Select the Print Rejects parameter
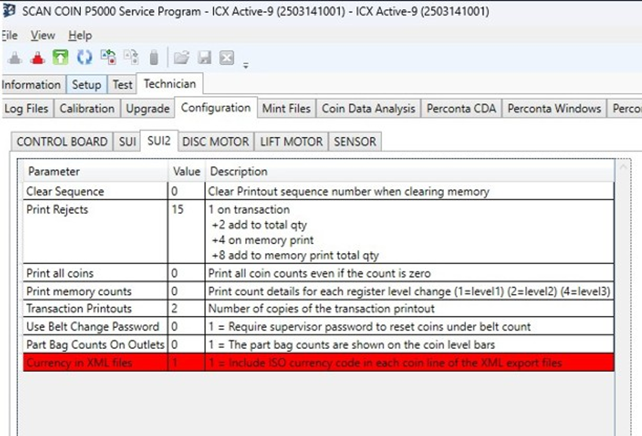 tap(57, 210)
